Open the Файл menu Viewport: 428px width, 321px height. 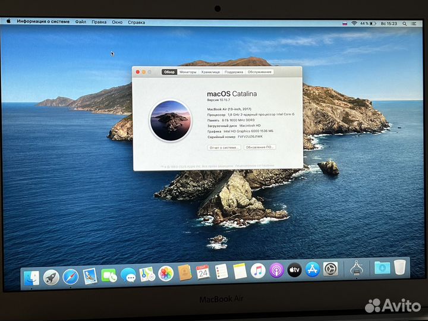[80, 21]
